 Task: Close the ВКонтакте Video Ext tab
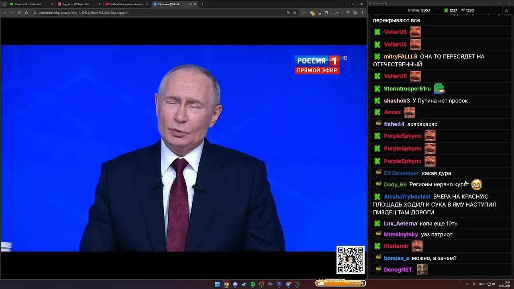[x=195, y=4]
